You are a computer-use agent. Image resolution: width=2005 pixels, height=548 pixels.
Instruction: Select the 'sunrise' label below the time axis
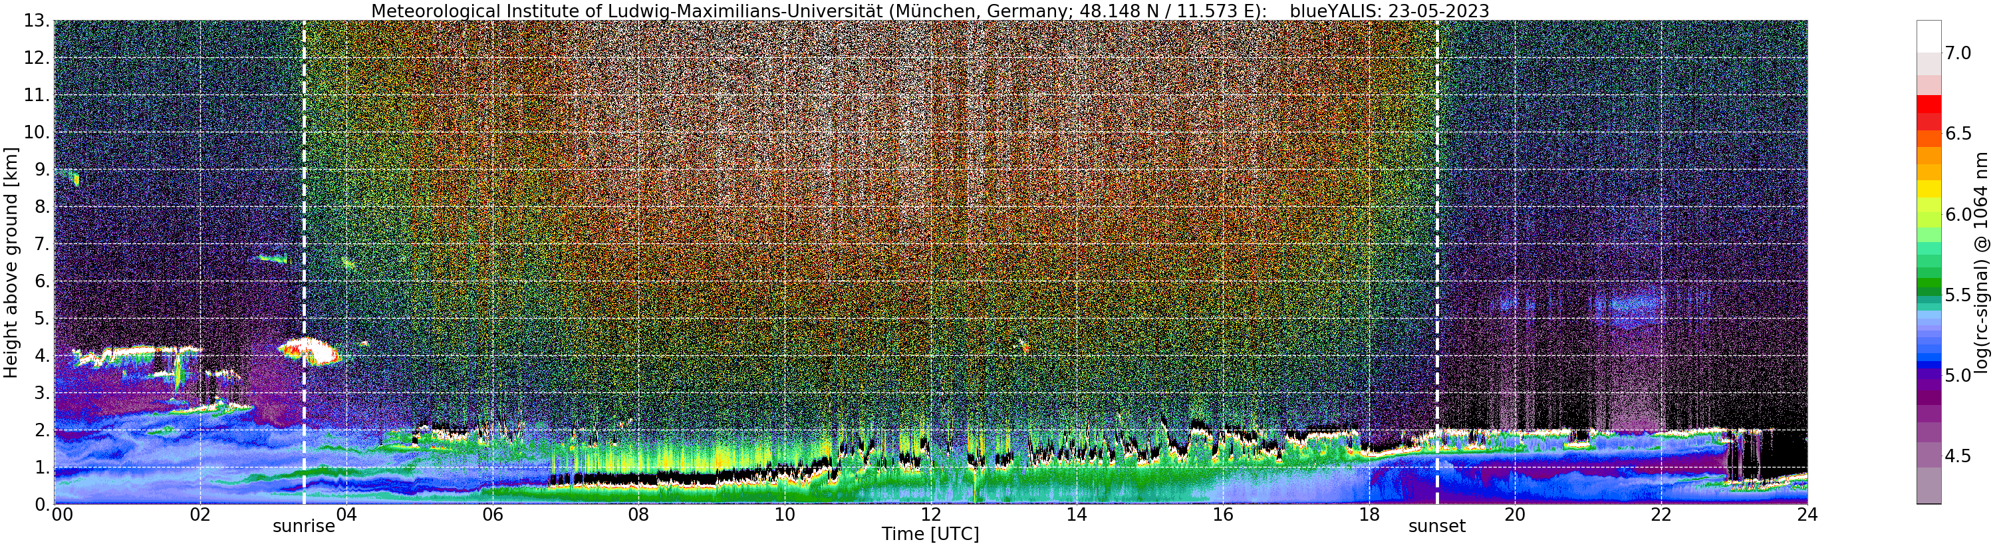(x=303, y=526)
